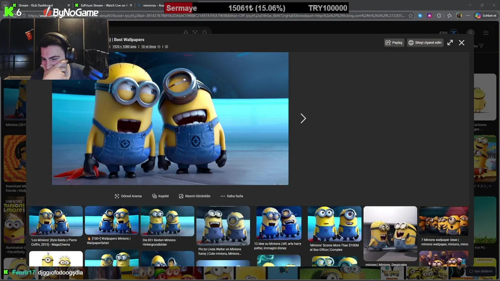This screenshot has width=500, height=281.
Task: Open Sohbet et Copilot chat
Action: (x=486, y=16)
